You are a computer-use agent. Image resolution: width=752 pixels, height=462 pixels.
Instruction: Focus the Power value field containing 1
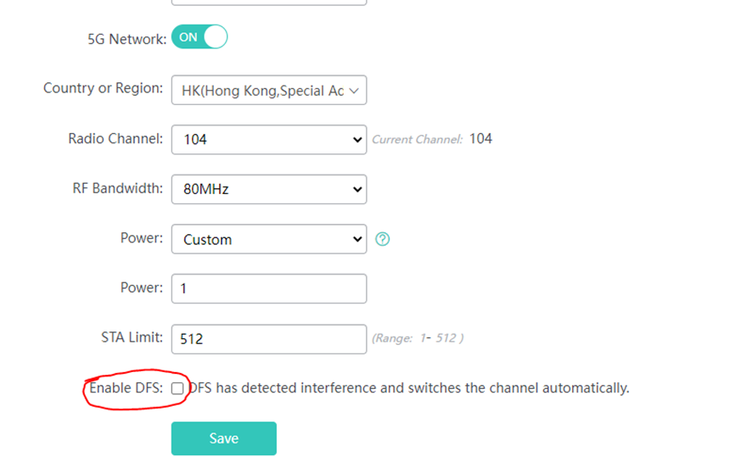(x=269, y=289)
